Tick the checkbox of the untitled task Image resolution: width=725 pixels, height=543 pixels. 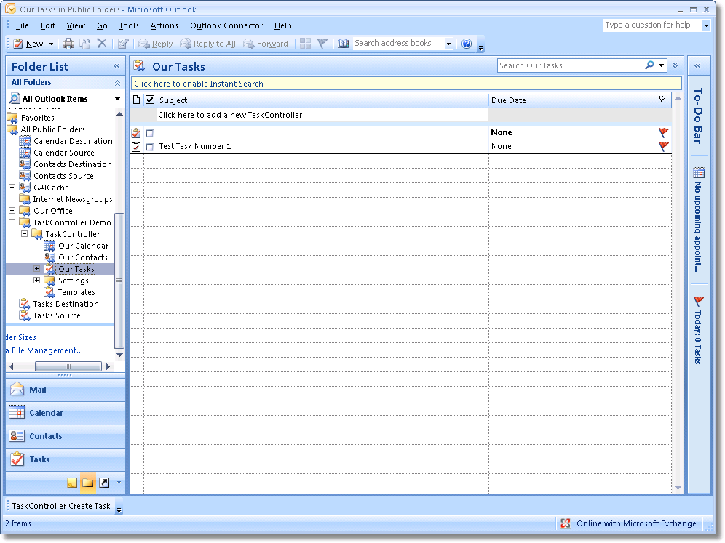click(150, 133)
